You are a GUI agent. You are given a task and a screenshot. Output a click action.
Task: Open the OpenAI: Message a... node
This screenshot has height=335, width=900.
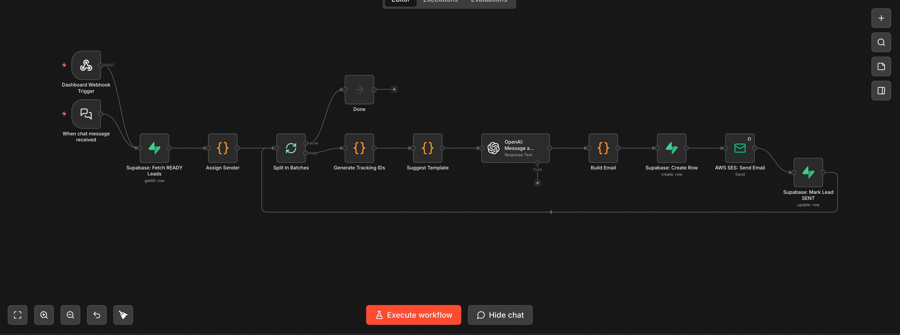515,148
